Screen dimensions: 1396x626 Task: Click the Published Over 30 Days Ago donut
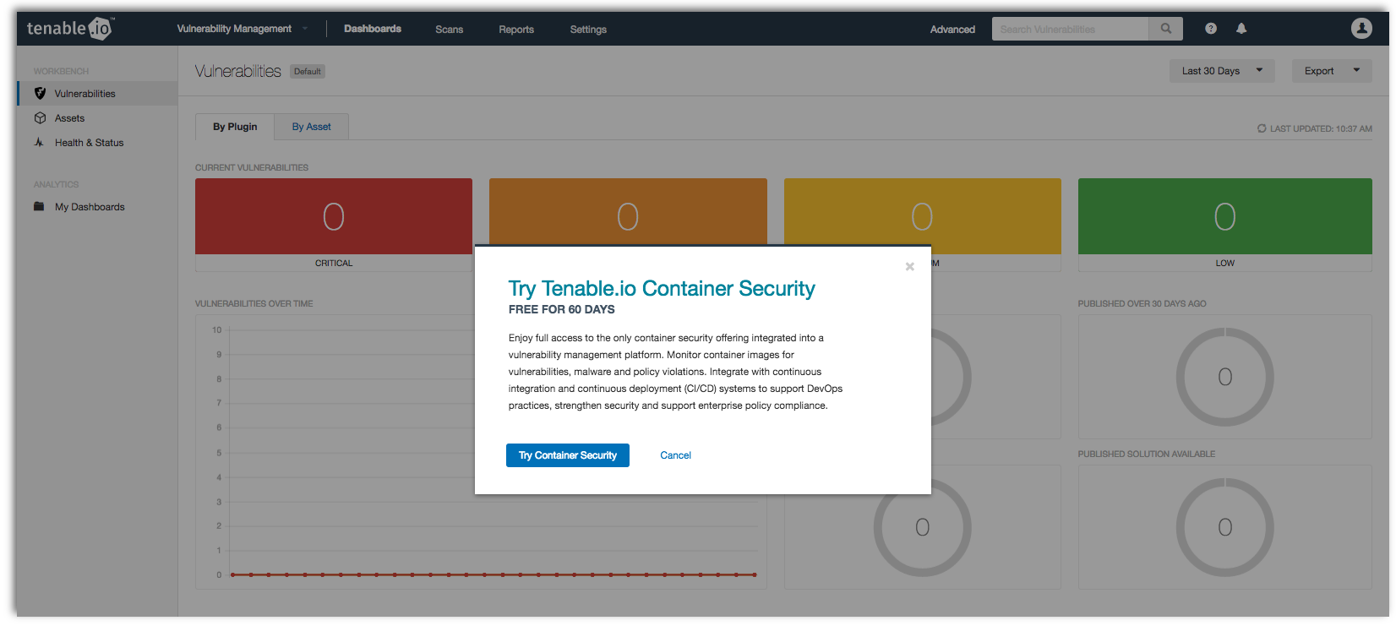[x=1224, y=377]
